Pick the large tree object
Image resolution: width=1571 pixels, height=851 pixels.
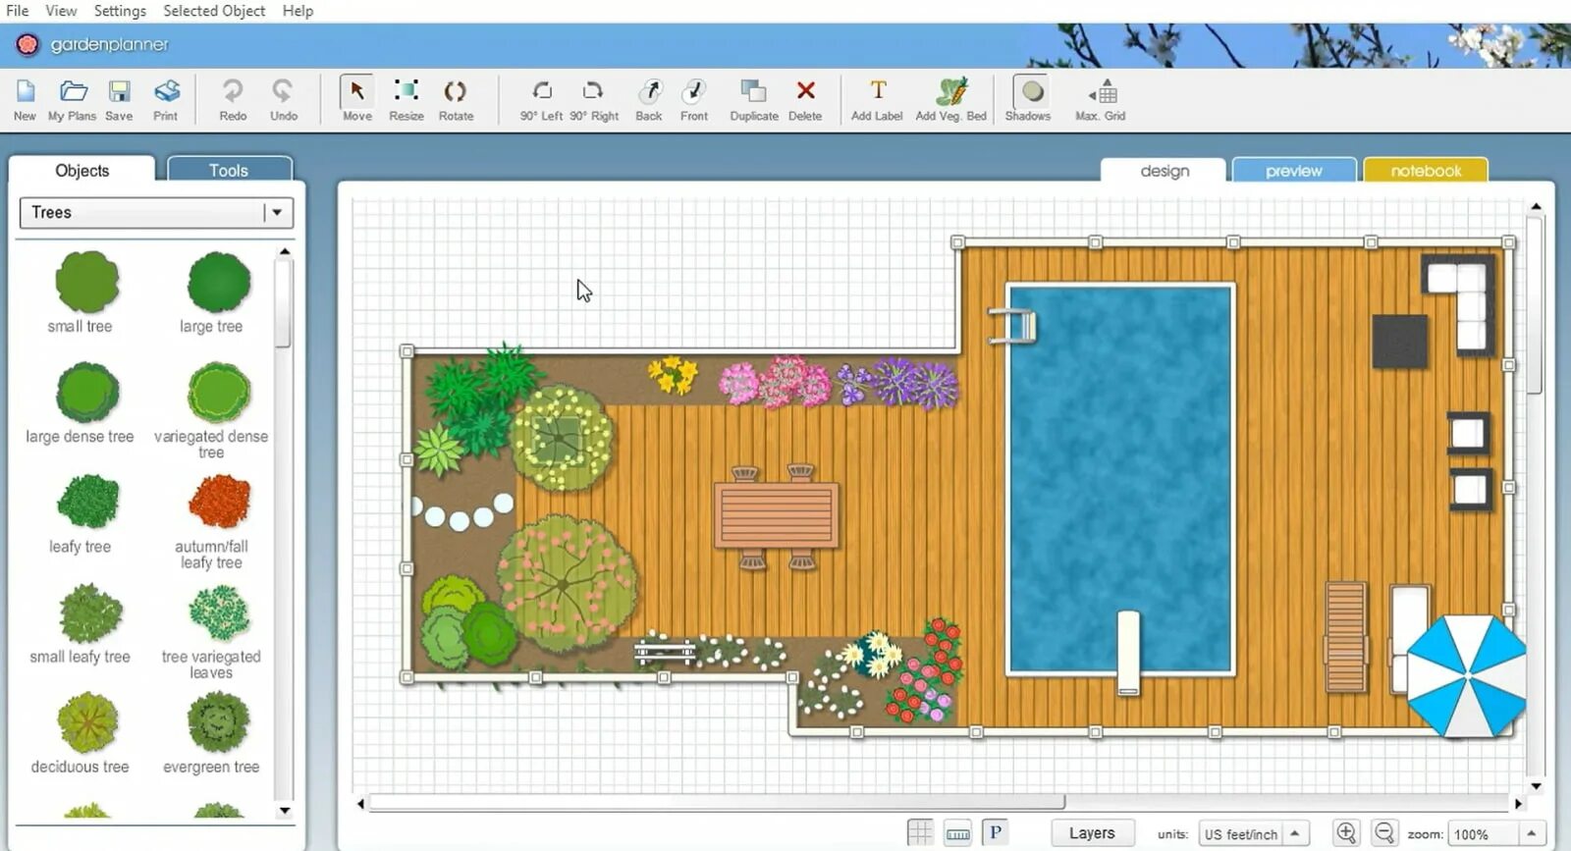tap(218, 282)
